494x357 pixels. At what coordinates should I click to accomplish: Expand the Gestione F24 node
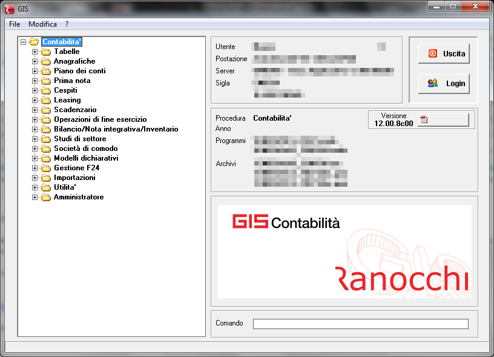35,168
